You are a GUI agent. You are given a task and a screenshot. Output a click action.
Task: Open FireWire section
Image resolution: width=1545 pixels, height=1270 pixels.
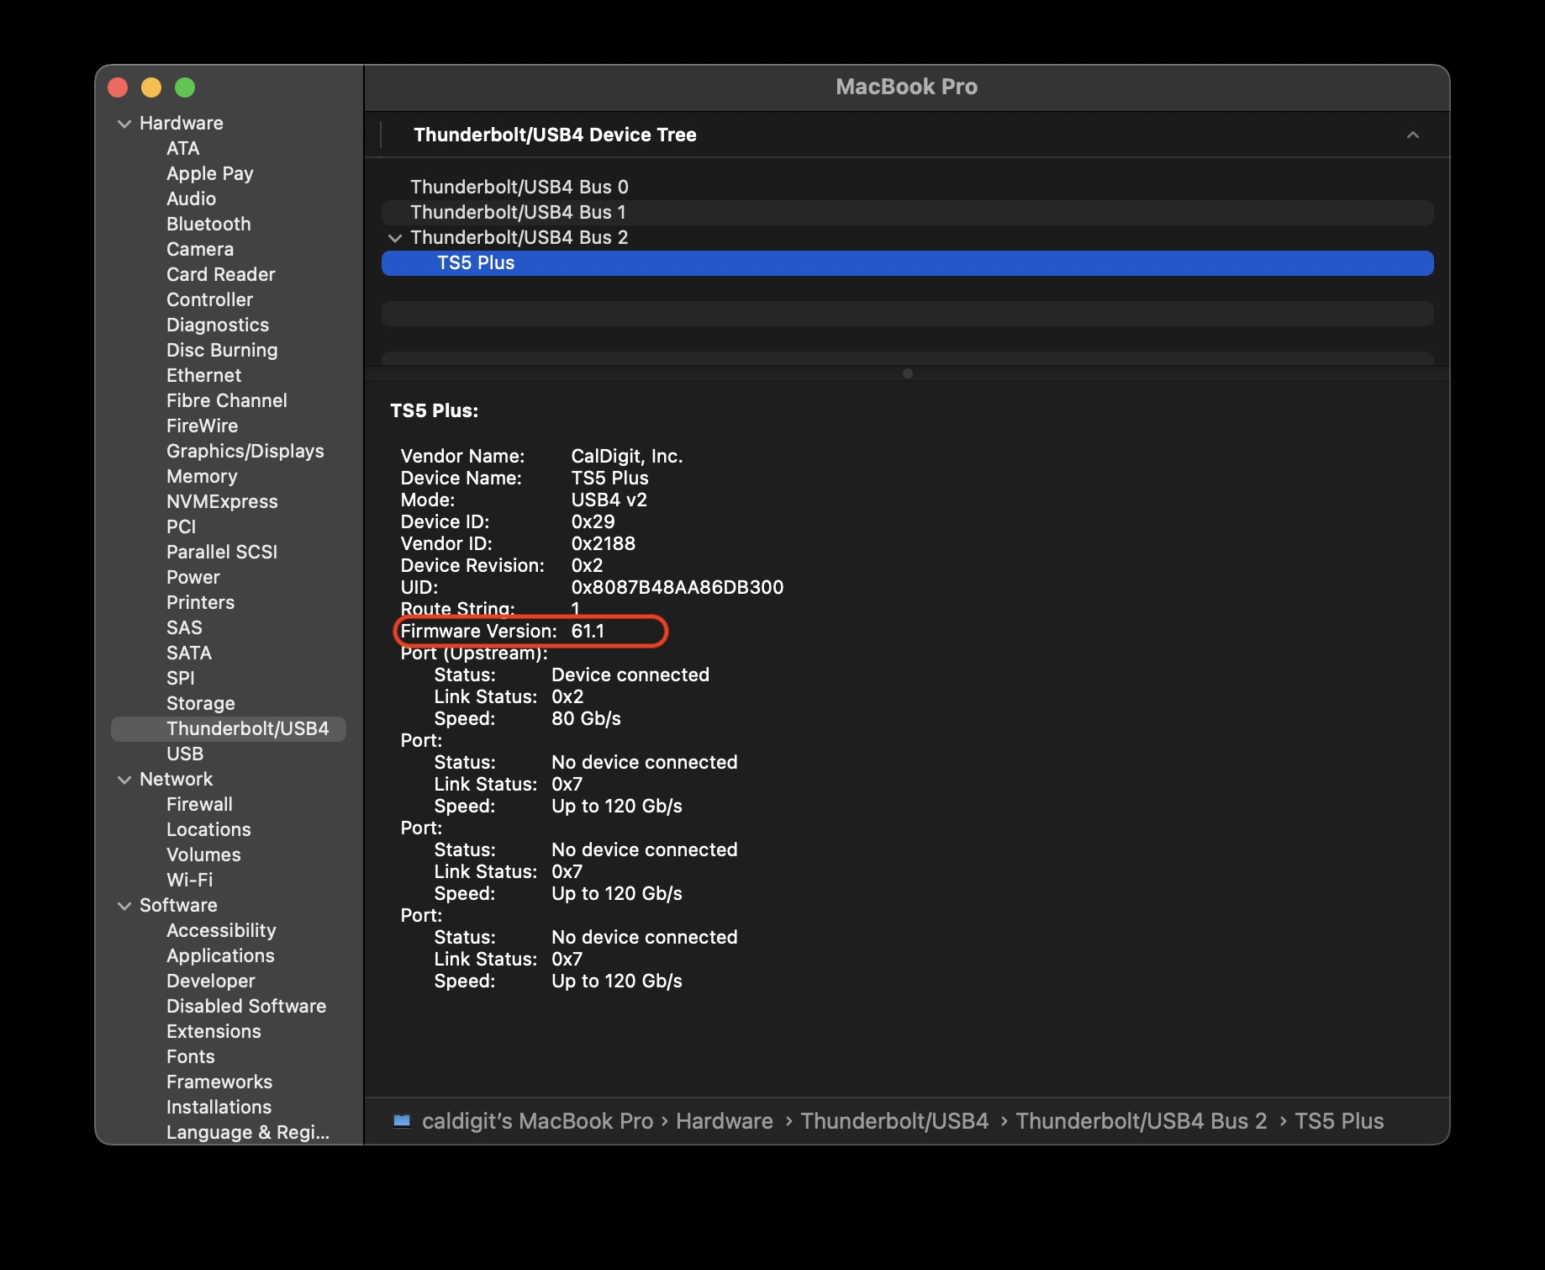[x=202, y=426]
